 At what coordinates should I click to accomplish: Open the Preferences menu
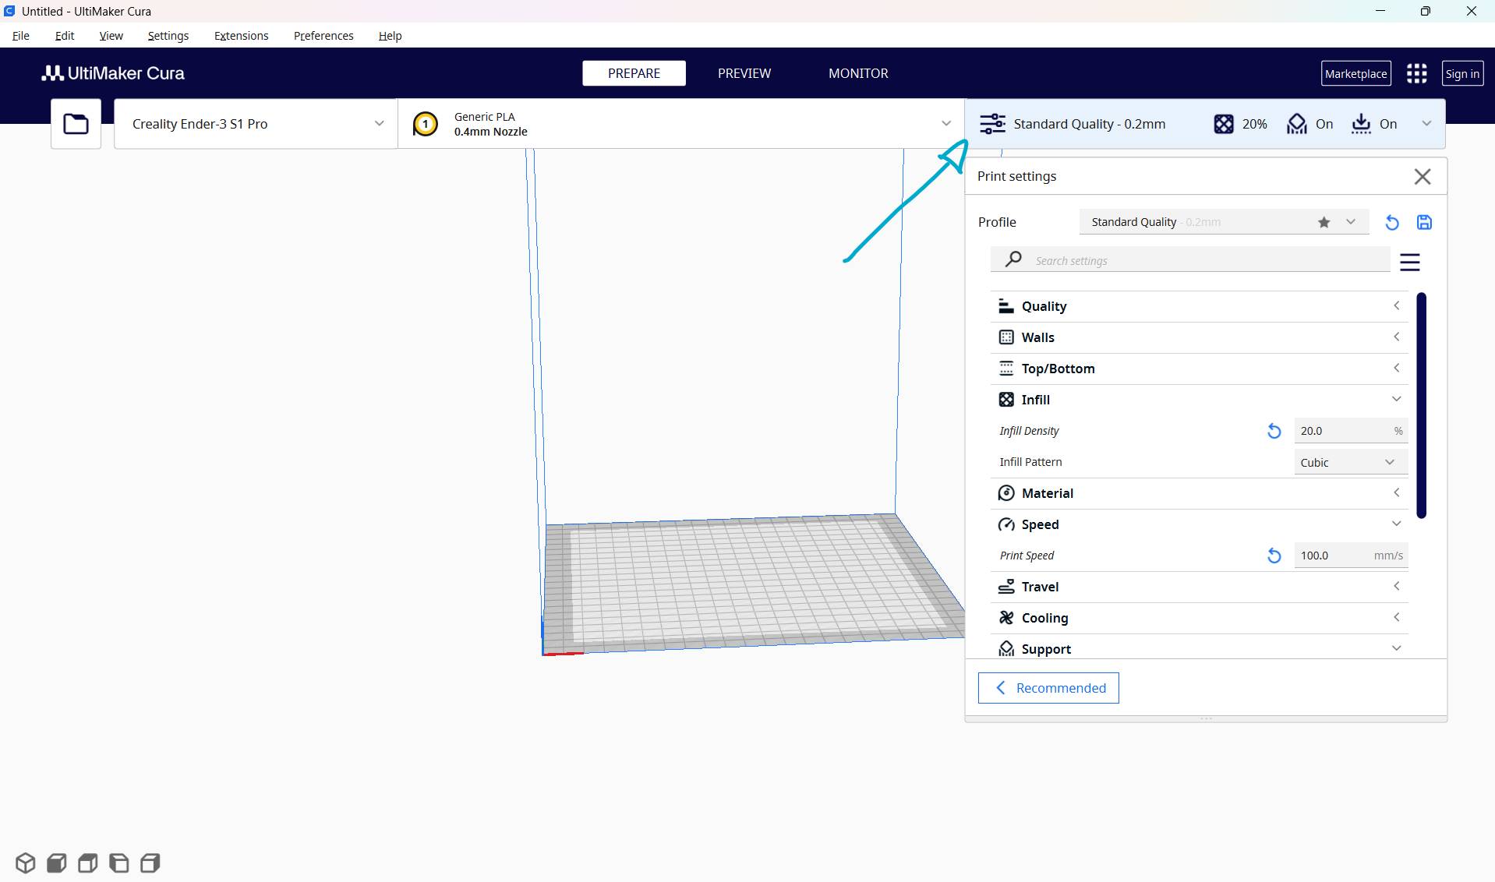pos(323,36)
